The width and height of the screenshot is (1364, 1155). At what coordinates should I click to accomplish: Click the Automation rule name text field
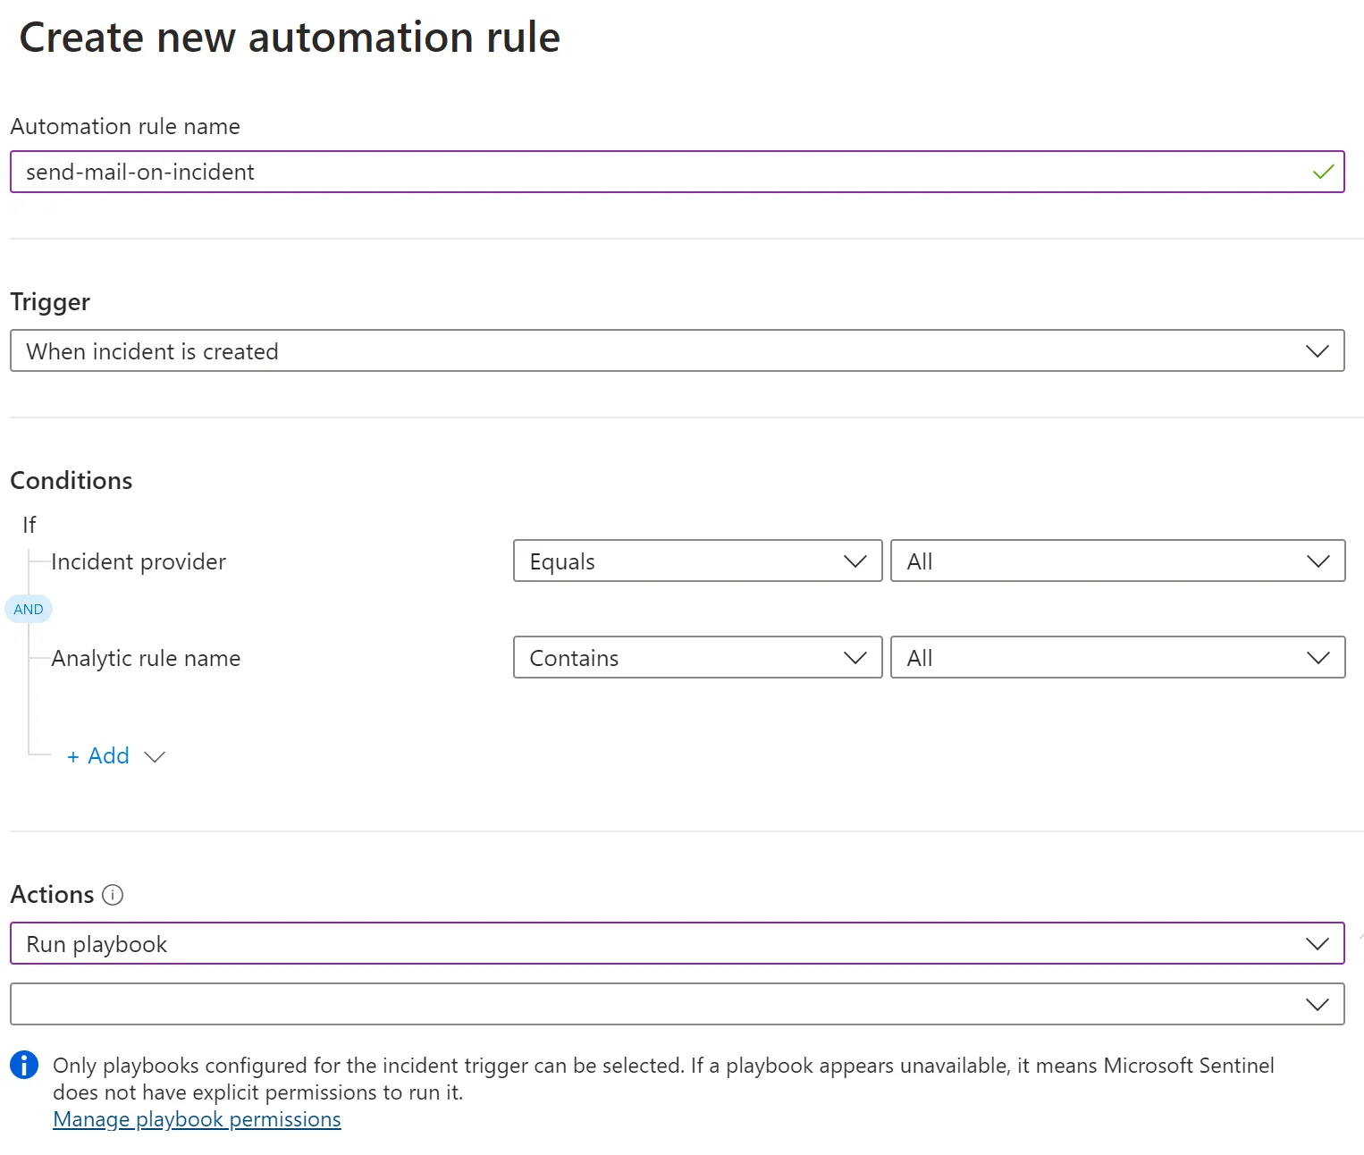661,172
